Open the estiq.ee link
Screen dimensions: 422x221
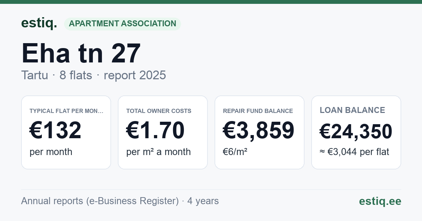[x=380, y=201]
